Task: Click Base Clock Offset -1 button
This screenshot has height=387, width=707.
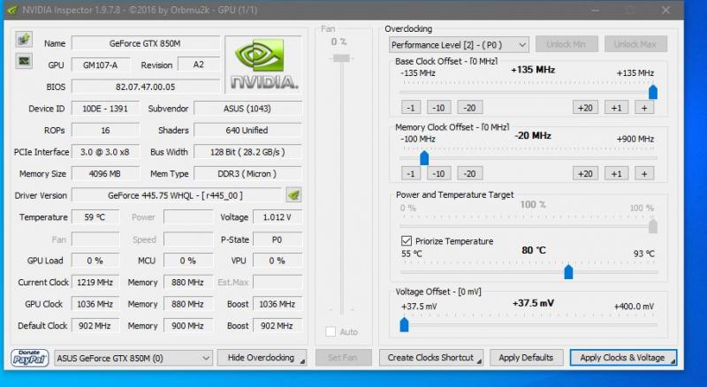Action: tap(411, 108)
